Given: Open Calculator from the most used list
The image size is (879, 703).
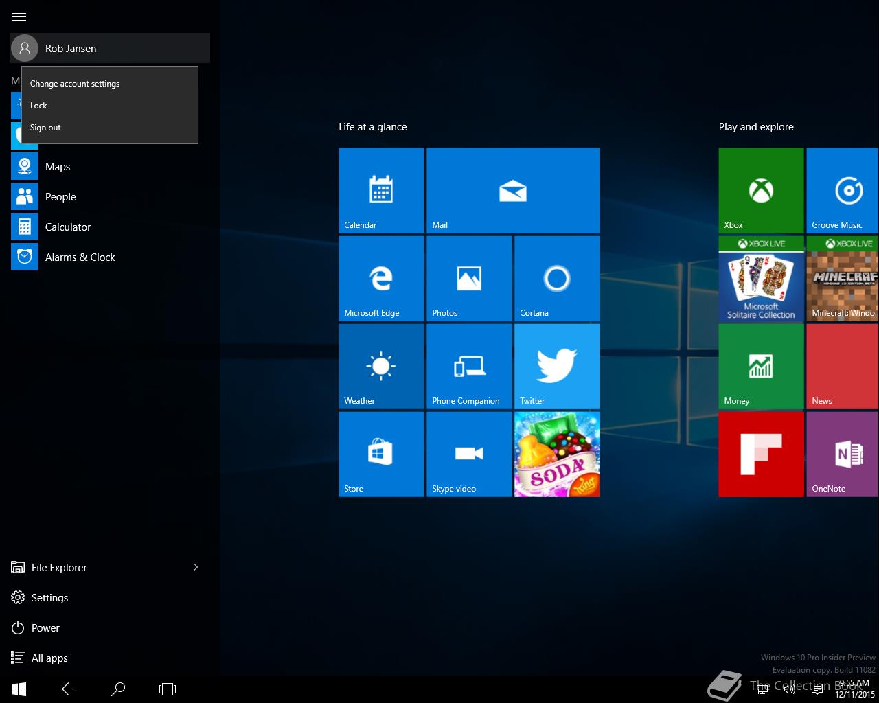Looking at the screenshot, I should tap(110, 227).
